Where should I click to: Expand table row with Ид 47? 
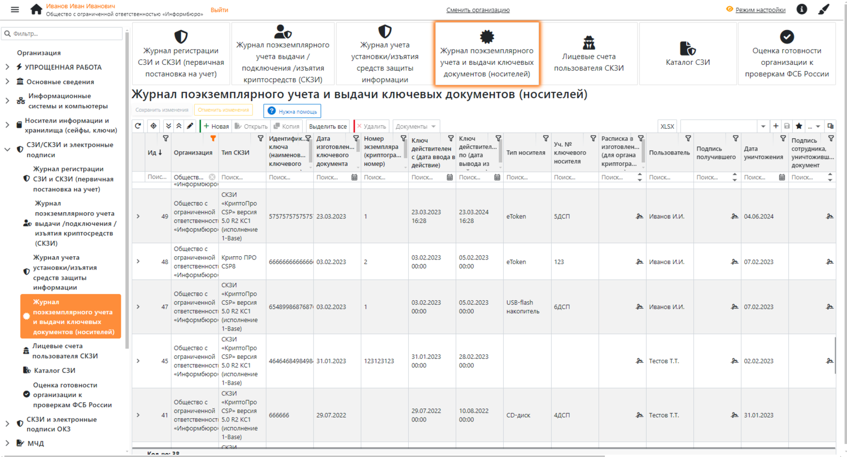pos(138,306)
